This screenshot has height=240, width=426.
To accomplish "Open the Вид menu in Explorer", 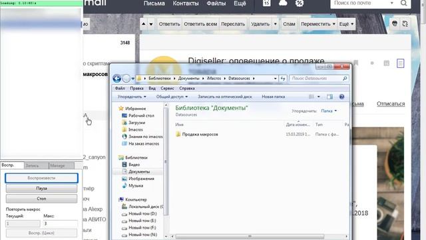I will [152, 89].
